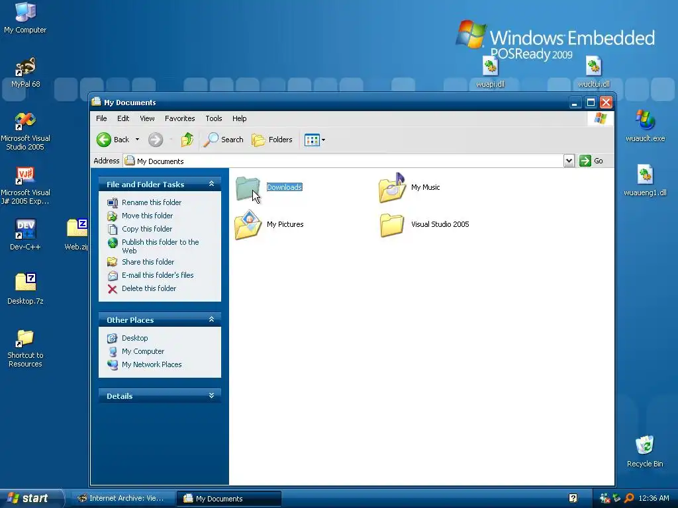
Task: Click the system clock 12:36 AM
Action: 654,498
